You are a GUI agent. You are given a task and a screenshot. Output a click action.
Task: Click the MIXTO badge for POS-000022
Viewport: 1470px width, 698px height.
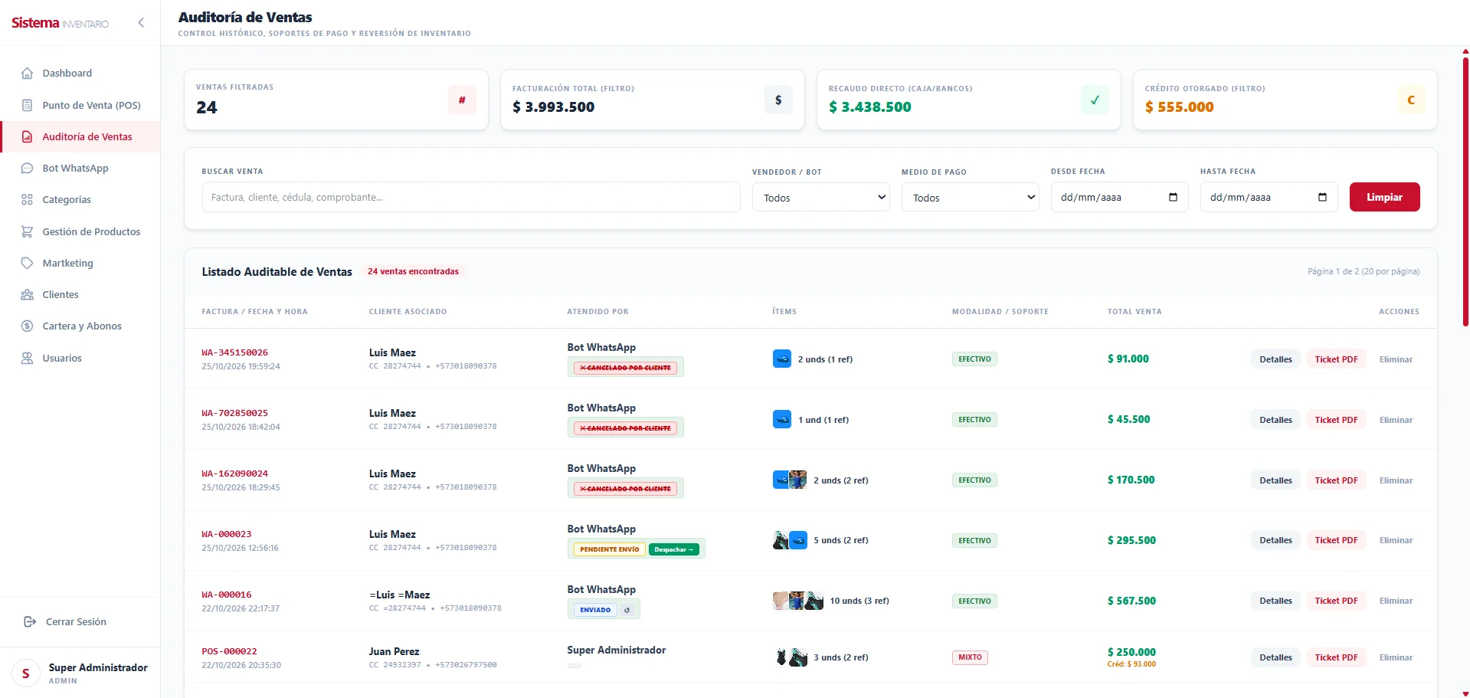(970, 657)
